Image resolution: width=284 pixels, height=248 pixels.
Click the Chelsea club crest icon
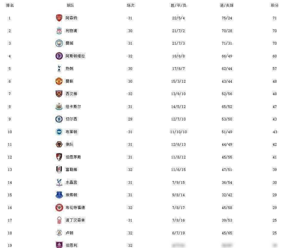(59, 119)
